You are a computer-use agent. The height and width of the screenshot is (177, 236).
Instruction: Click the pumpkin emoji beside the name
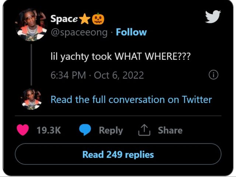98,18
